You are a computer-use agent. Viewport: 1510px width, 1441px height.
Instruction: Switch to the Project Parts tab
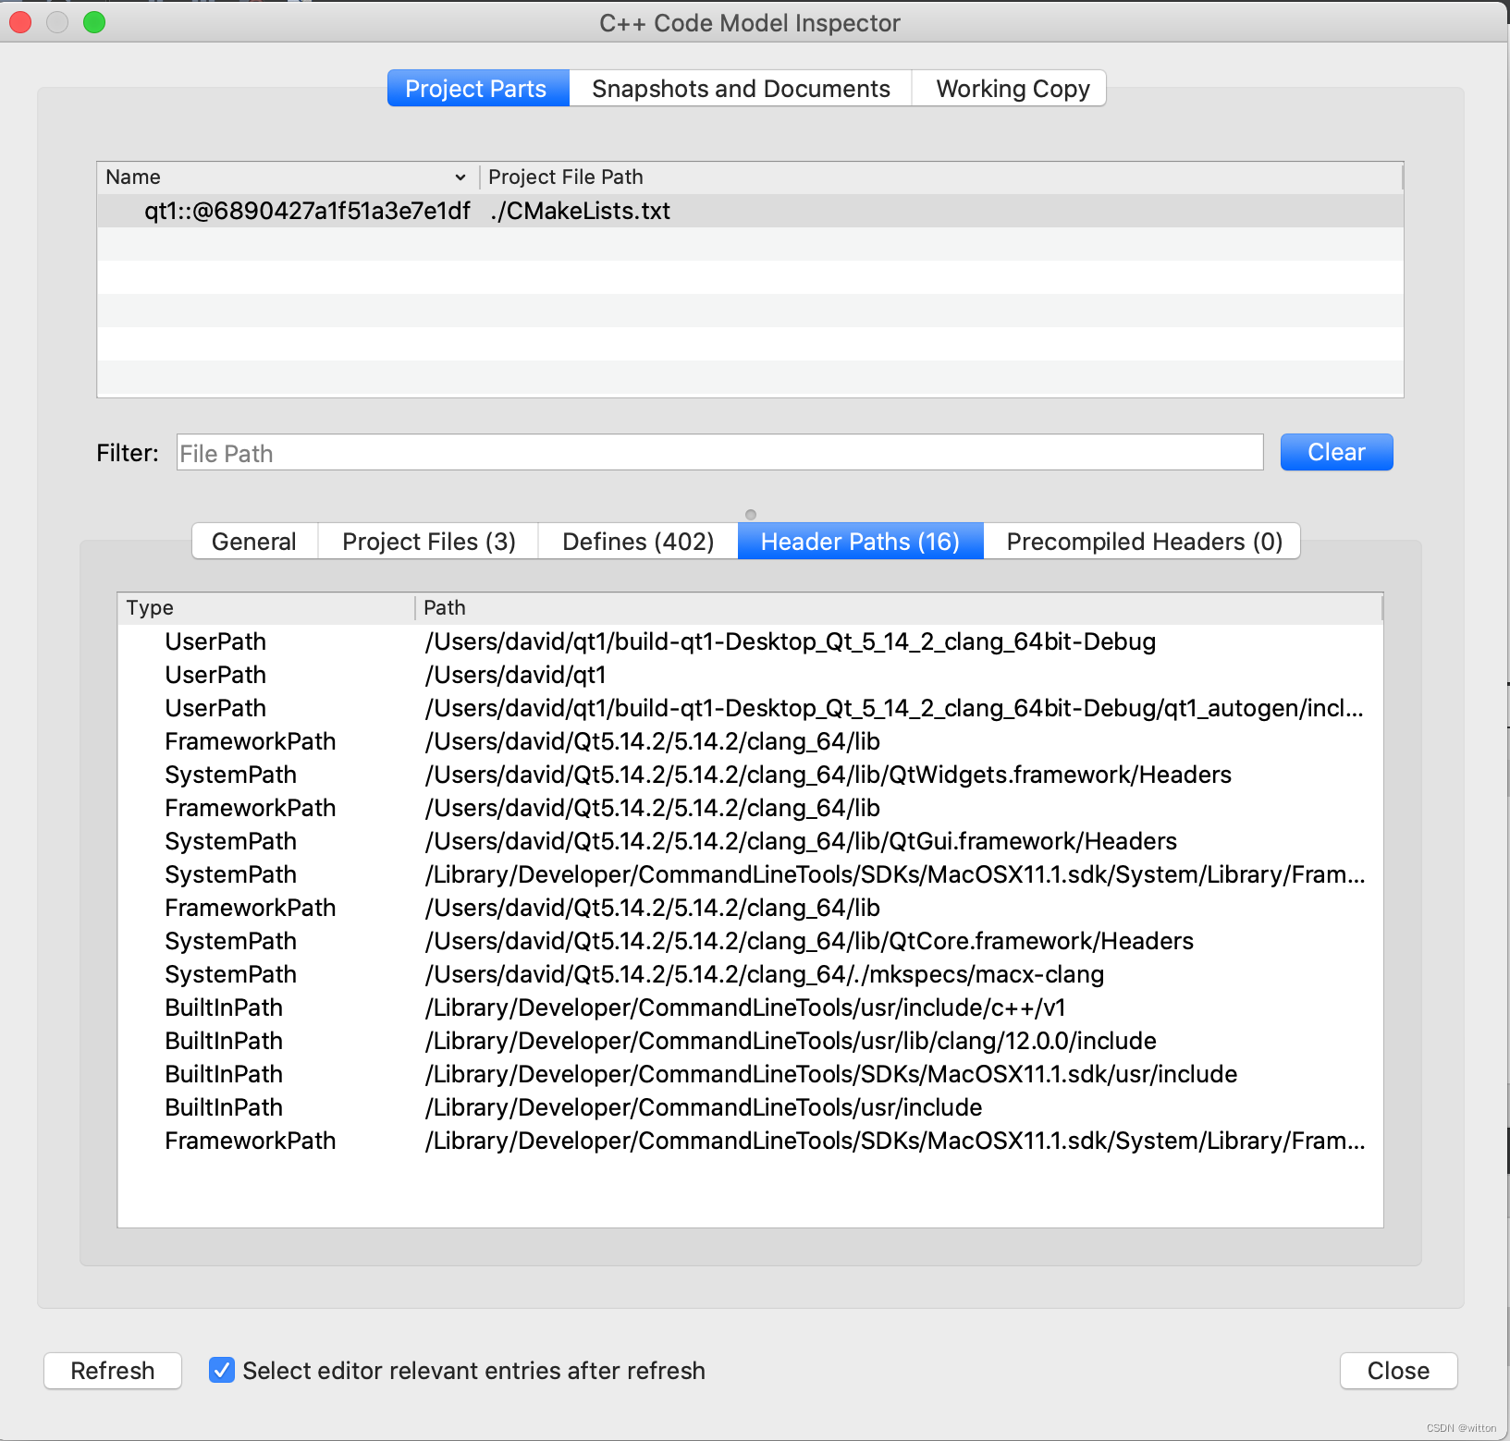[x=477, y=89]
